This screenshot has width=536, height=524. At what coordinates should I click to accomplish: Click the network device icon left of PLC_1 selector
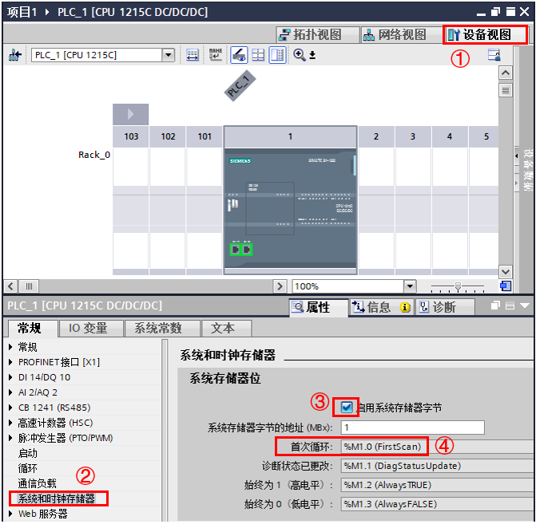click(14, 54)
